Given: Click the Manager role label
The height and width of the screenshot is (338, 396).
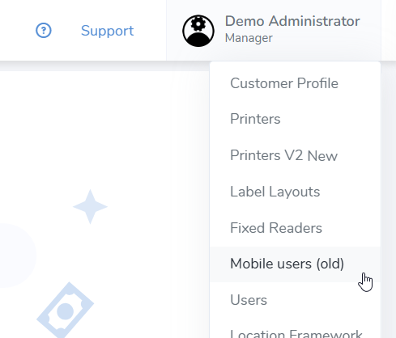Looking at the screenshot, I should click(249, 38).
